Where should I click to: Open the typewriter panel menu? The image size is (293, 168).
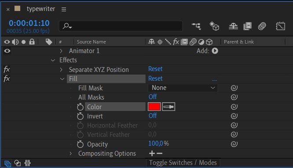point(64,9)
